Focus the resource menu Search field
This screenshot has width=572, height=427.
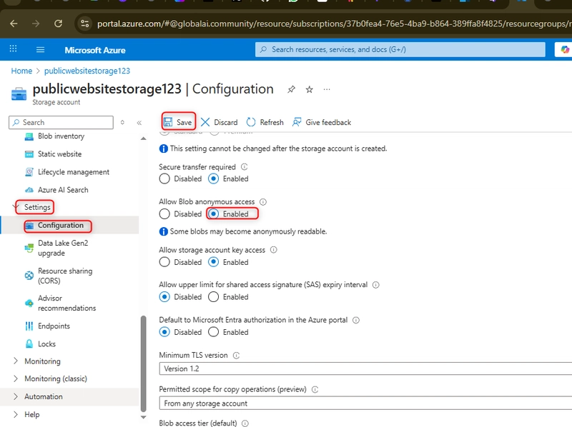61,122
